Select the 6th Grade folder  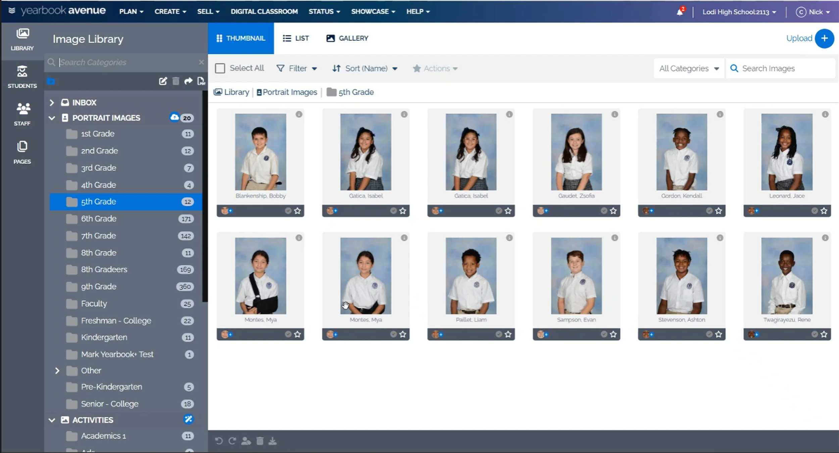(x=126, y=219)
